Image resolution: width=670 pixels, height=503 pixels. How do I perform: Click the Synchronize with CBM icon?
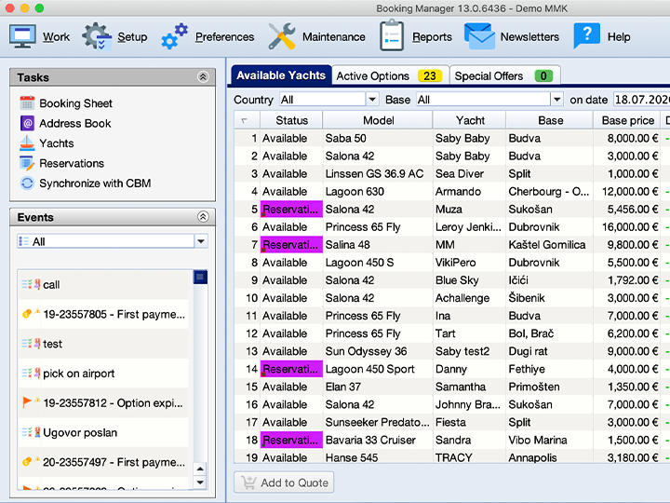[27, 184]
